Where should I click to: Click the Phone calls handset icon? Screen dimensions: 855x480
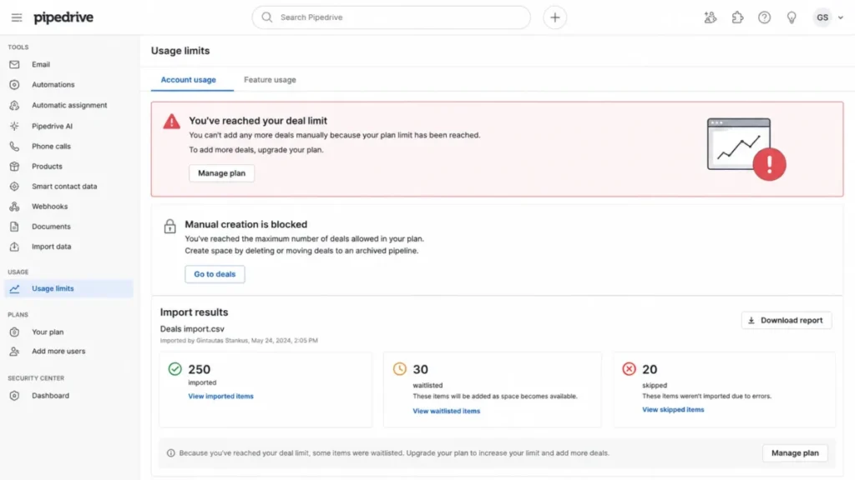tap(14, 146)
